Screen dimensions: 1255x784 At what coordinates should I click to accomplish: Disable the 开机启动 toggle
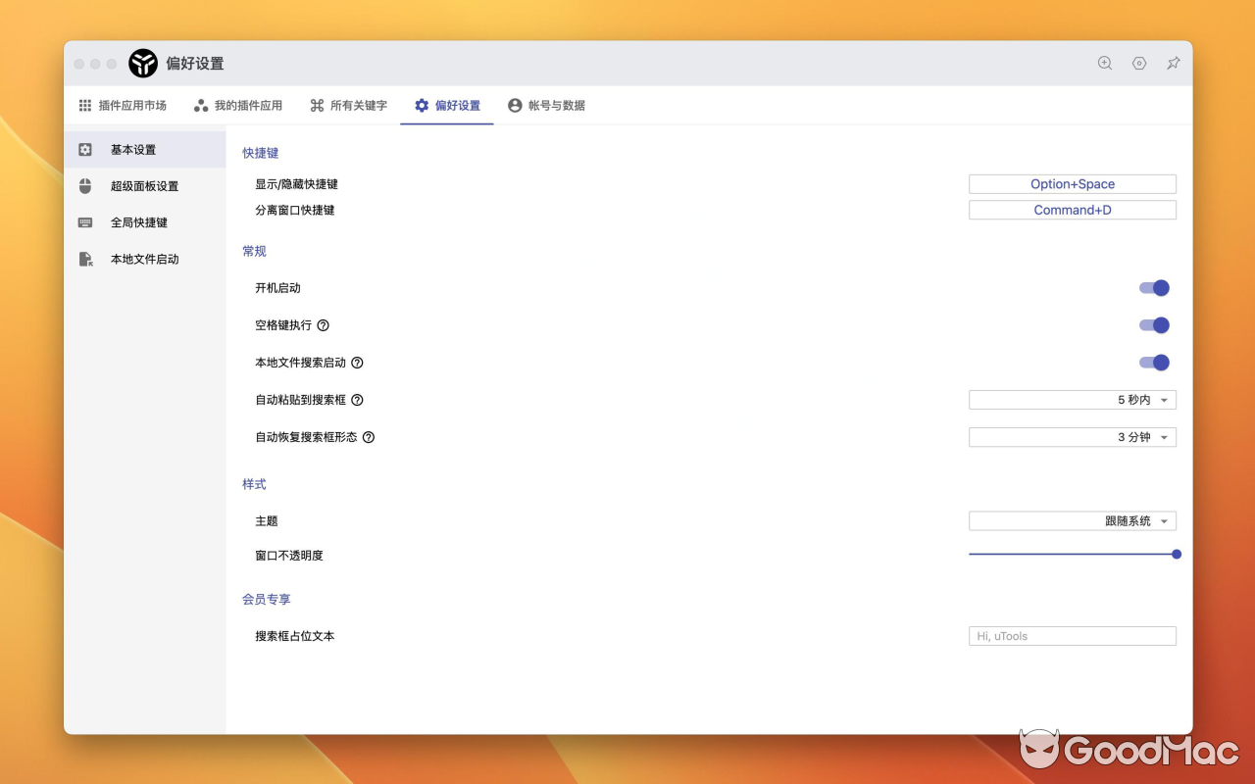pos(1154,287)
